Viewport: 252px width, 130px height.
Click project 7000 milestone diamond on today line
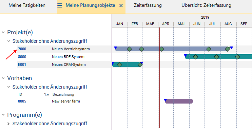(161, 49)
